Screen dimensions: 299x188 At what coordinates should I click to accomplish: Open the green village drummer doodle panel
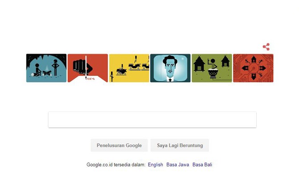coord(212,68)
